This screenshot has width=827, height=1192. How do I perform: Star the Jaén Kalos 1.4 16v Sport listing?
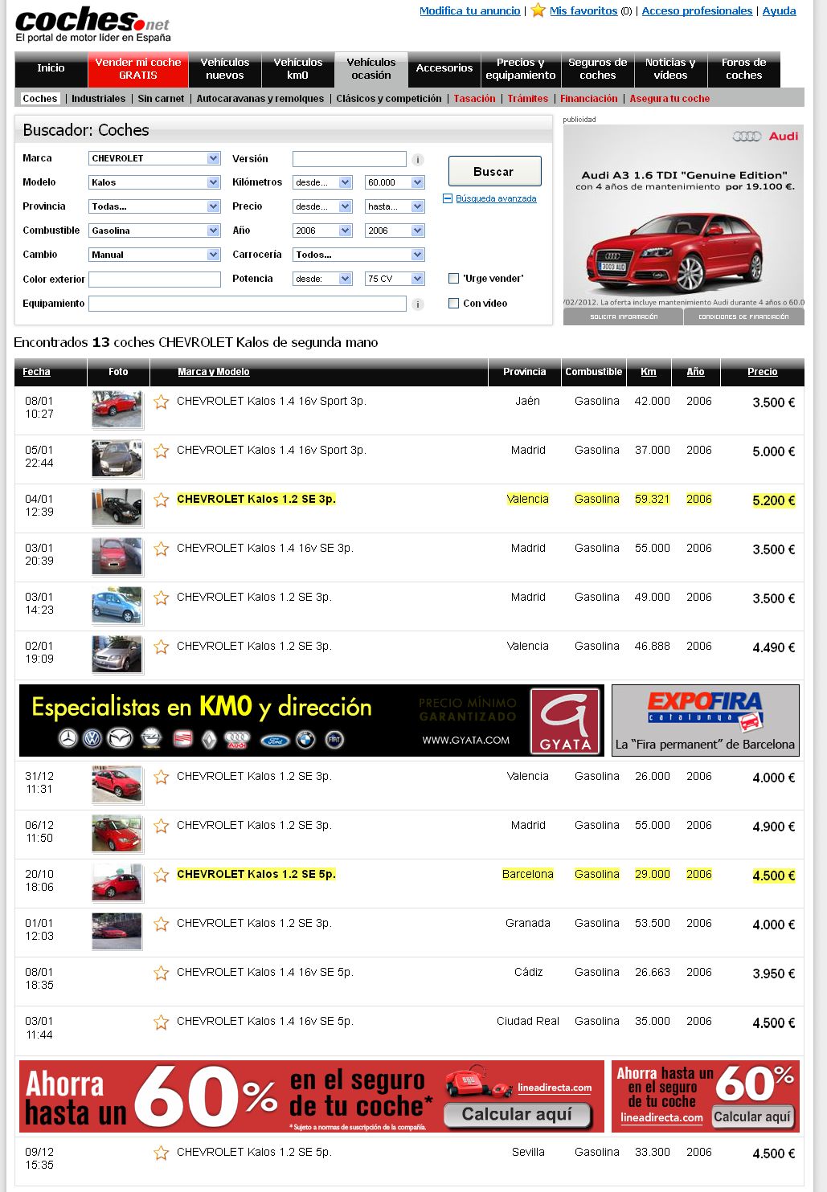(162, 402)
